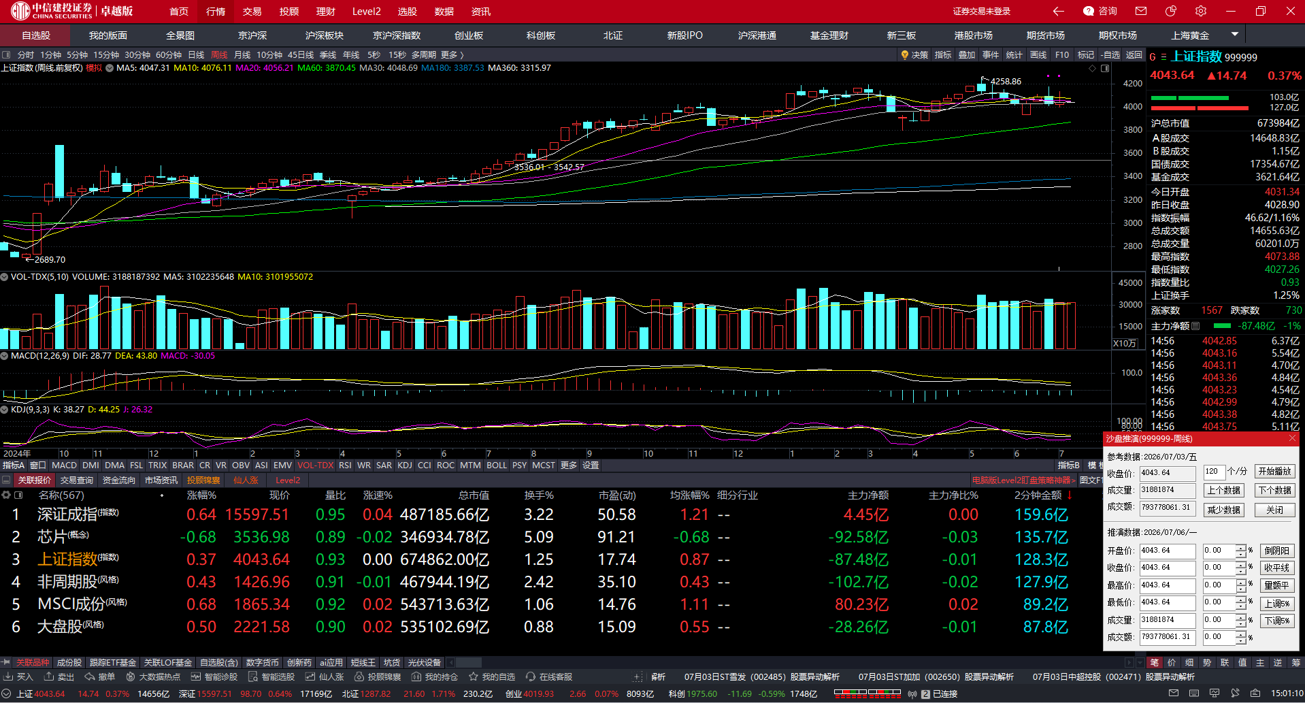Open the pie chart icon in title bar
This screenshot has width=1305, height=703.
point(1171,11)
